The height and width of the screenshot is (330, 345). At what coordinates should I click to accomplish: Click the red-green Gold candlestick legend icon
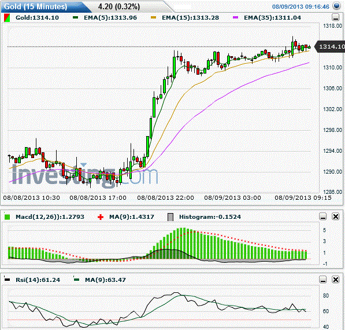click(7, 17)
